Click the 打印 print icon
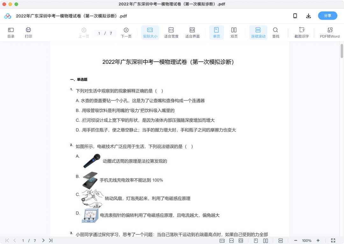Image resolution: width=344 pixels, height=244 pixels. pos(28,33)
